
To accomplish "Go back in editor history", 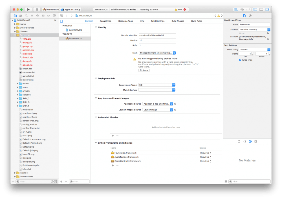I will pyautogui.click(x=67, y=16).
